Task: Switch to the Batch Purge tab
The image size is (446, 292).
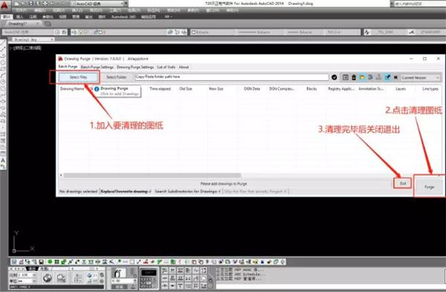Action: click(x=68, y=67)
